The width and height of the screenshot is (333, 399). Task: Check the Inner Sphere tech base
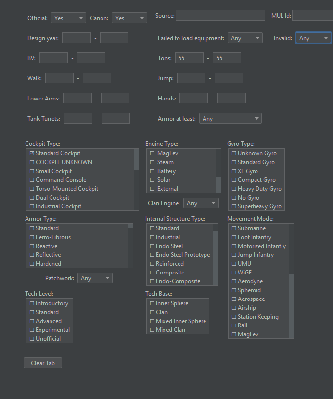pyautogui.click(x=152, y=303)
